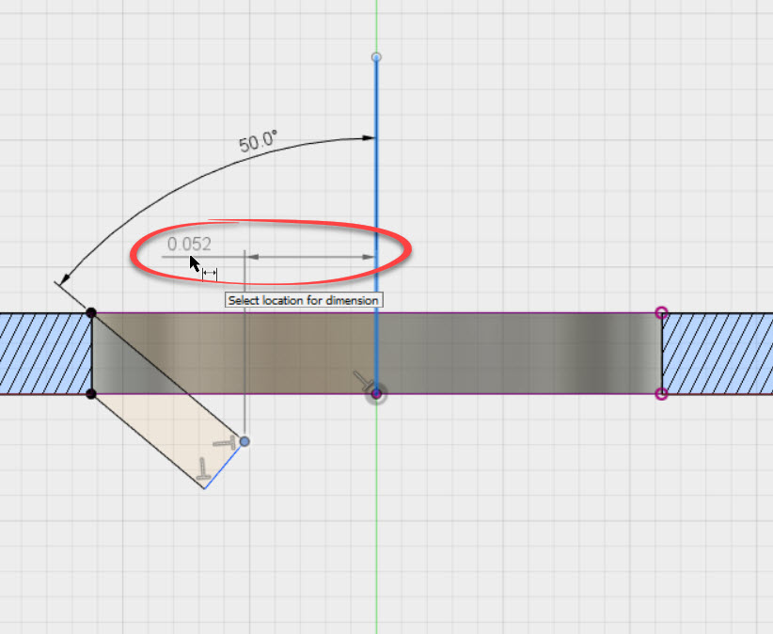Click the Select location for dimension tooltip
Screen dimensions: 773x634
pyautogui.click(x=302, y=299)
